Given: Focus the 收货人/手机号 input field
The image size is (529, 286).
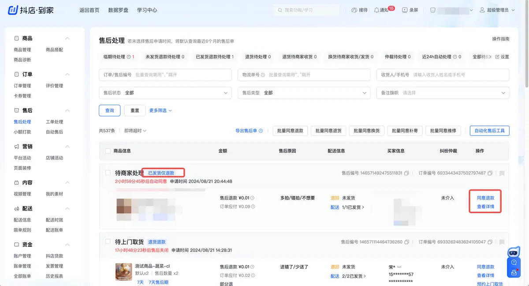Looking at the screenshot, I should (x=443, y=75).
